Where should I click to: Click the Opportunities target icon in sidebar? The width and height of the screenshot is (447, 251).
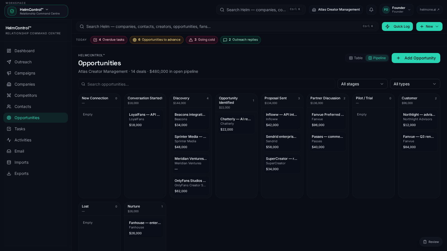[x=9, y=118]
